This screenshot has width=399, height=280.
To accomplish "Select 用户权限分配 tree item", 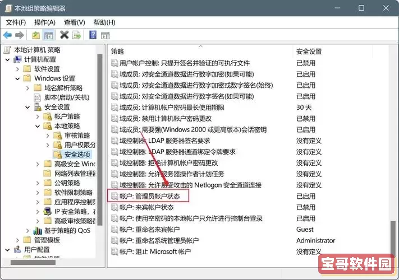I will tap(80, 145).
